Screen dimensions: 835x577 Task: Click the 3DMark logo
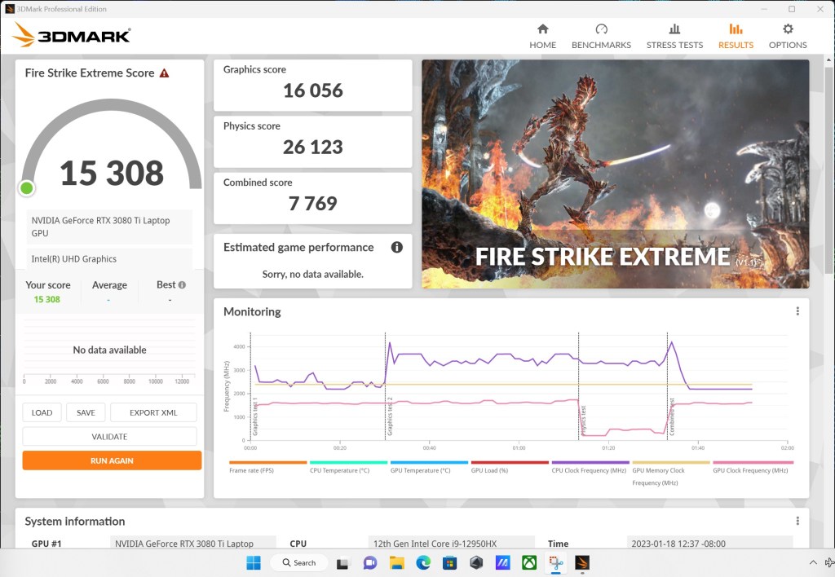[72, 36]
